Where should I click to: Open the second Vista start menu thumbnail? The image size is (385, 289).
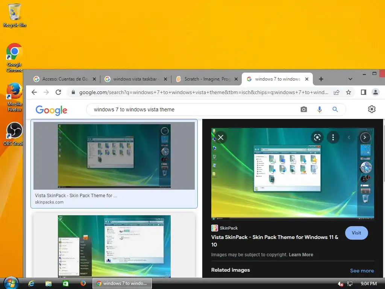click(114, 246)
